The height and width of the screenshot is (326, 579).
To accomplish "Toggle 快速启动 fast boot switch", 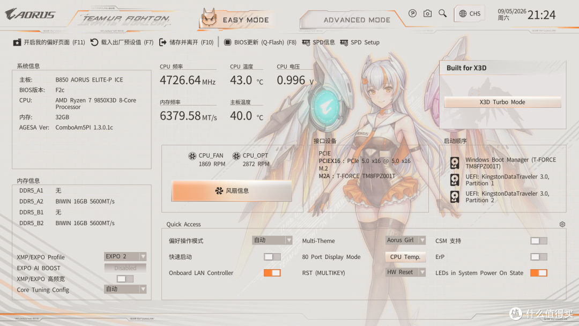I will click(x=272, y=257).
